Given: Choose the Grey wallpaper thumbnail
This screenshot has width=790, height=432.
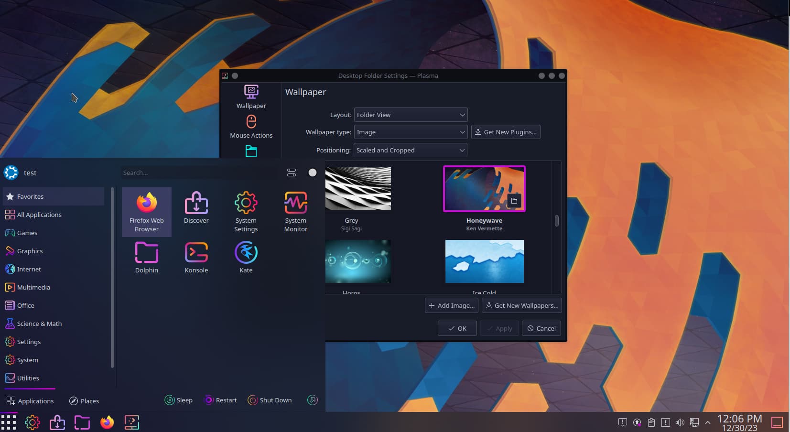Looking at the screenshot, I should (358, 189).
